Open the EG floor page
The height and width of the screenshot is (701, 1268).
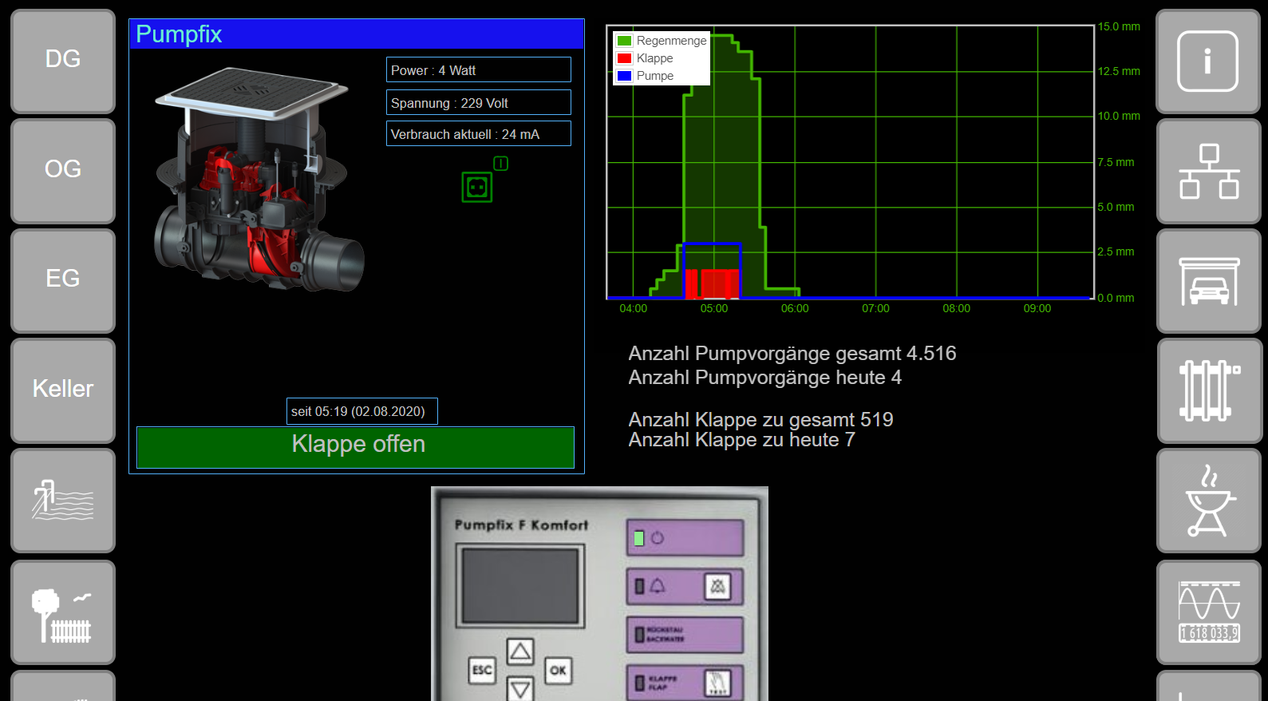(63, 280)
